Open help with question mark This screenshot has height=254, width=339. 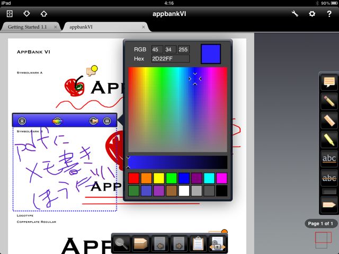329,14
